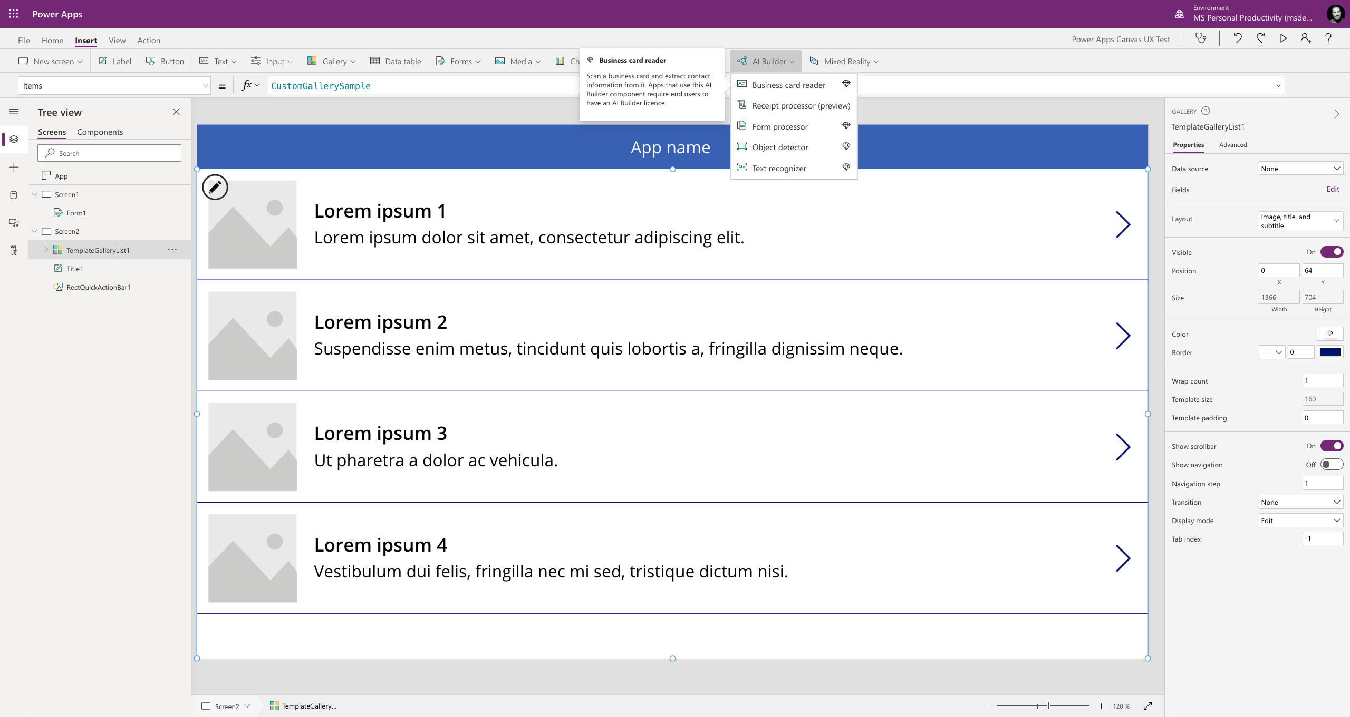Click Edit next to Fields

click(x=1333, y=189)
